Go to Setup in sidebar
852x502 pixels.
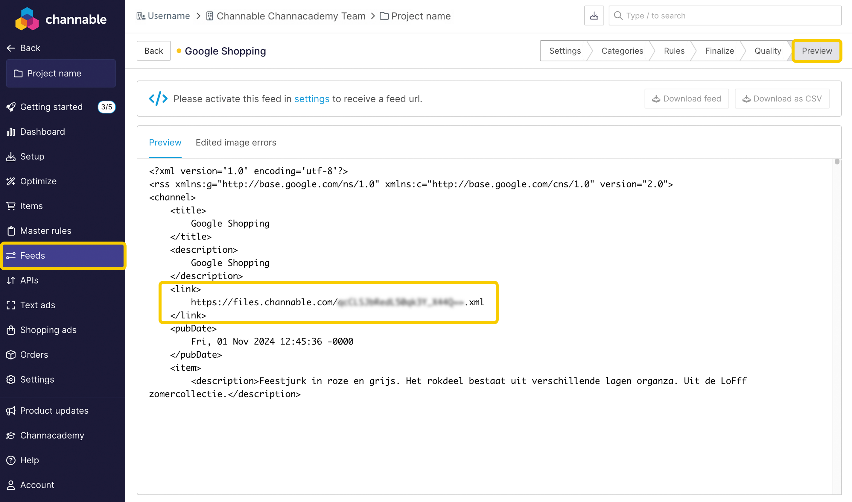tap(25, 156)
